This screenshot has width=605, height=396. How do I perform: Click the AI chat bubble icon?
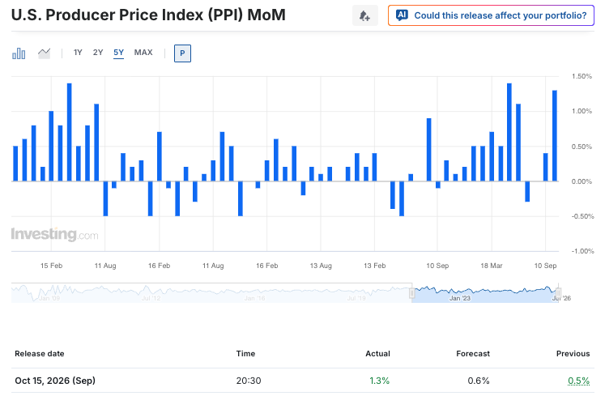pyautogui.click(x=402, y=15)
